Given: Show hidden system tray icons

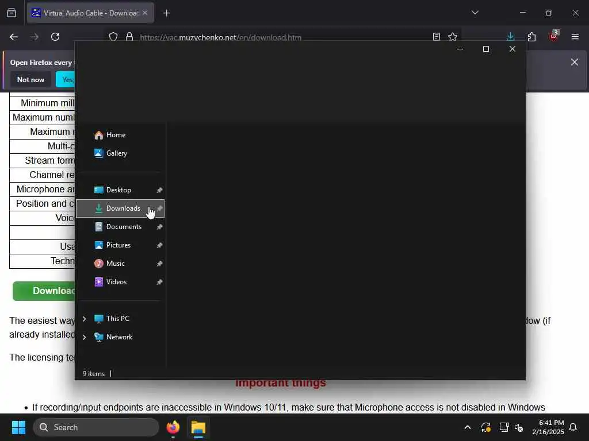Looking at the screenshot, I should (468, 427).
